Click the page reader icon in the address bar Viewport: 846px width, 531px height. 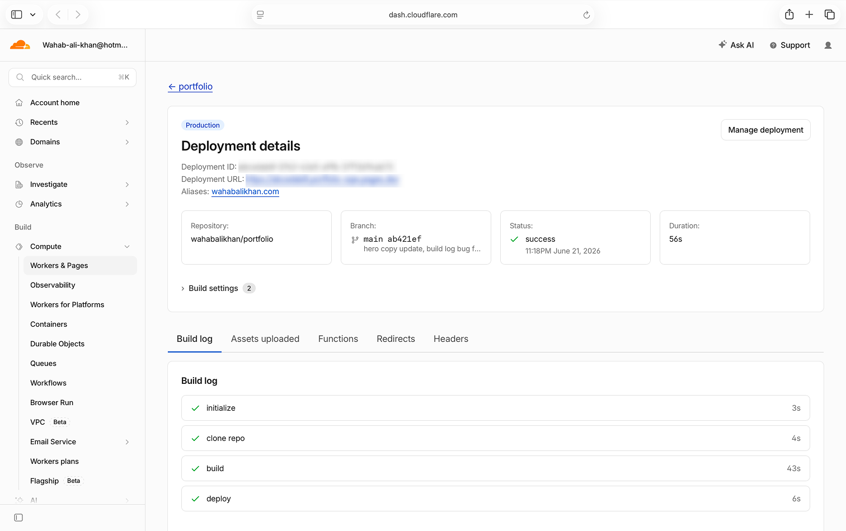point(260,15)
